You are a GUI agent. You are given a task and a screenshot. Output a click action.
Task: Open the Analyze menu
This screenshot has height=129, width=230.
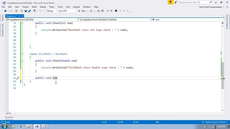tap(76, 7)
